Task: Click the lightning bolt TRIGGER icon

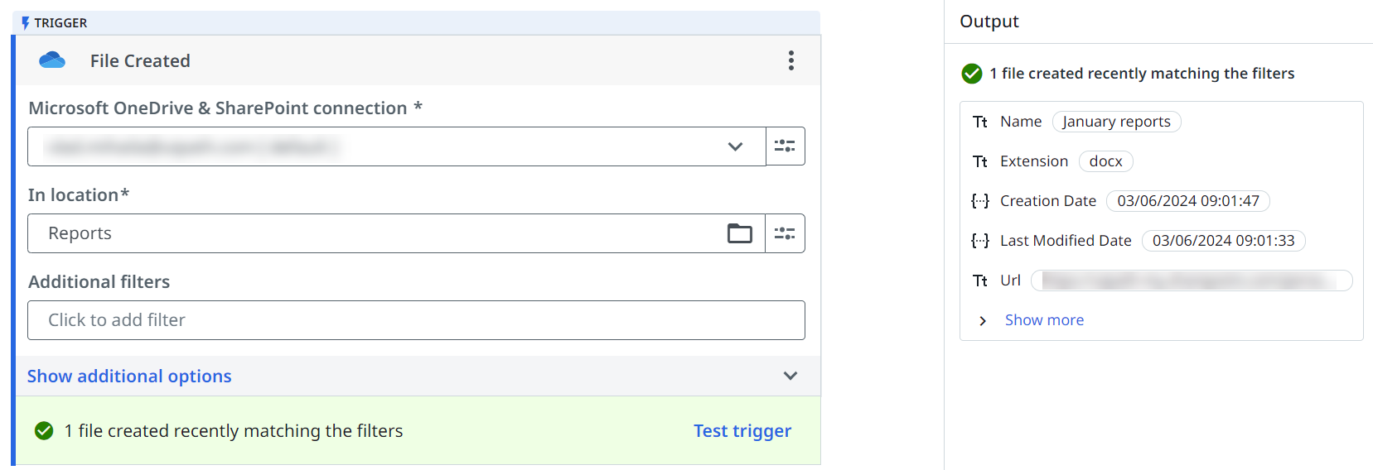Action: point(26,23)
